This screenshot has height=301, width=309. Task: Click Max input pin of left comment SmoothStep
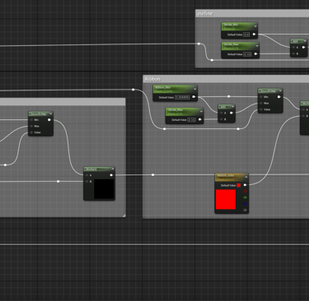point(31,126)
